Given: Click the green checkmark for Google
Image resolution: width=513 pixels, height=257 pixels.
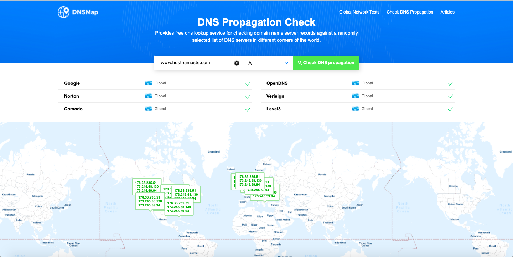Looking at the screenshot, I should click(x=248, y=84).
